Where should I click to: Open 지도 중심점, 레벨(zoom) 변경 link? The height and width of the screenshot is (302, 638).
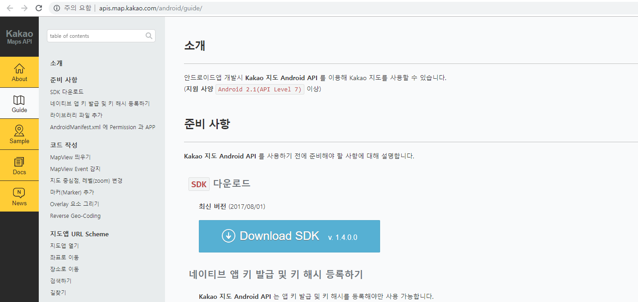(86, 180)
